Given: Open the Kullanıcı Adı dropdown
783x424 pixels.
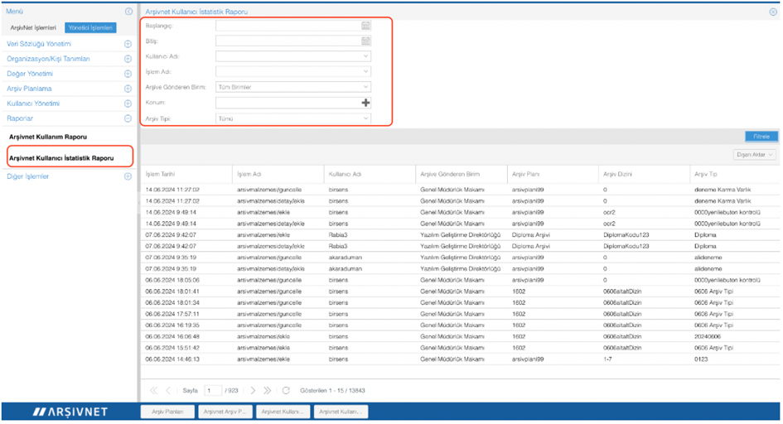Looking at the screenshot, I should coord(365,56).
